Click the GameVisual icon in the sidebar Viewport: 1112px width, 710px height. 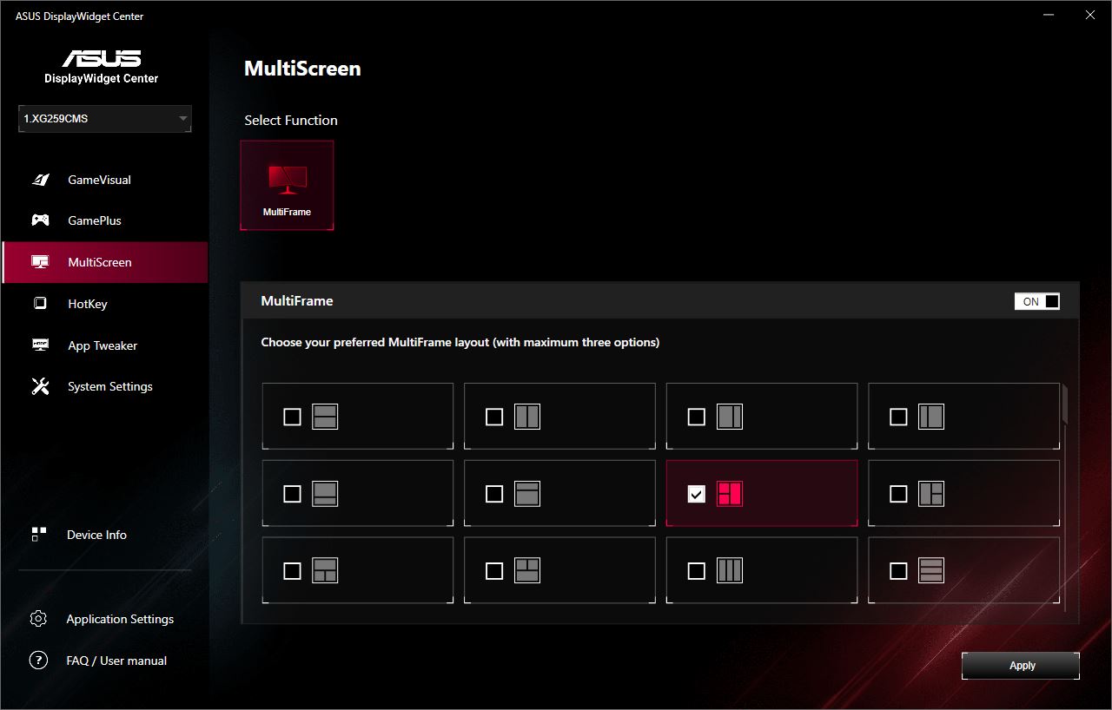click(40, 180)
